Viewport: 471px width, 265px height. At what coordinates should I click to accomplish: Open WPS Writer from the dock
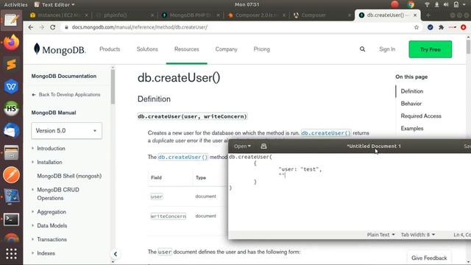(12, 87)
